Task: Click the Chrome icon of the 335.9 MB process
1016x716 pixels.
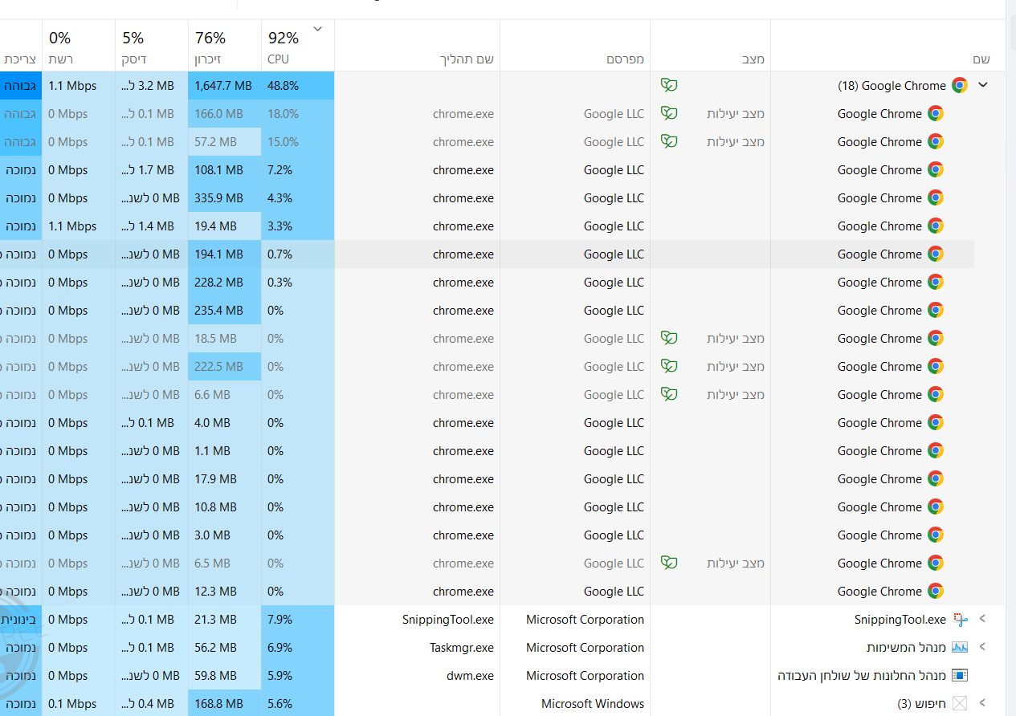Action: (x=936, y=197)
